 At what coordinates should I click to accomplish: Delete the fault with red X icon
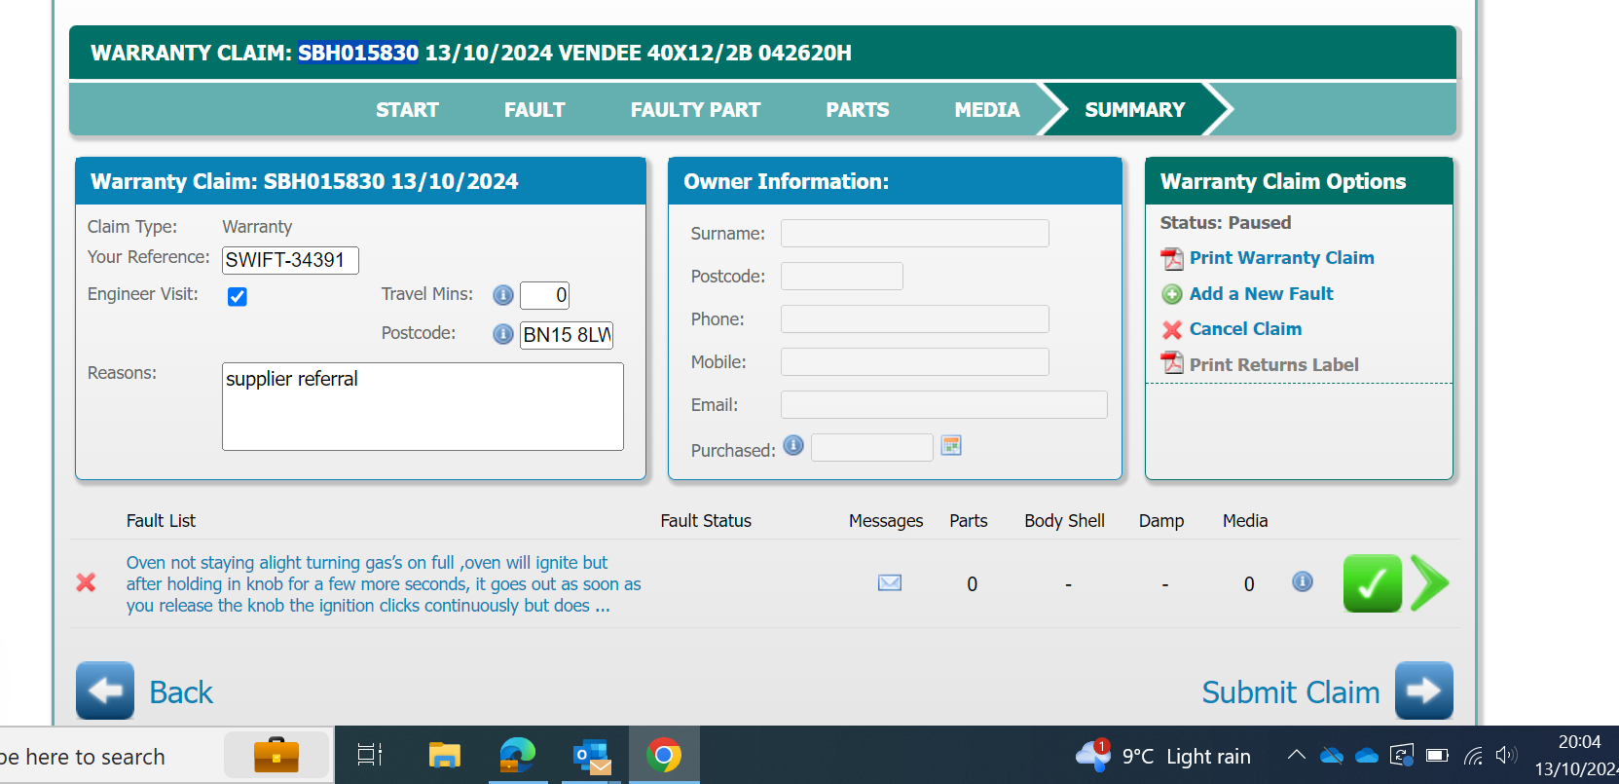[86, 582]
